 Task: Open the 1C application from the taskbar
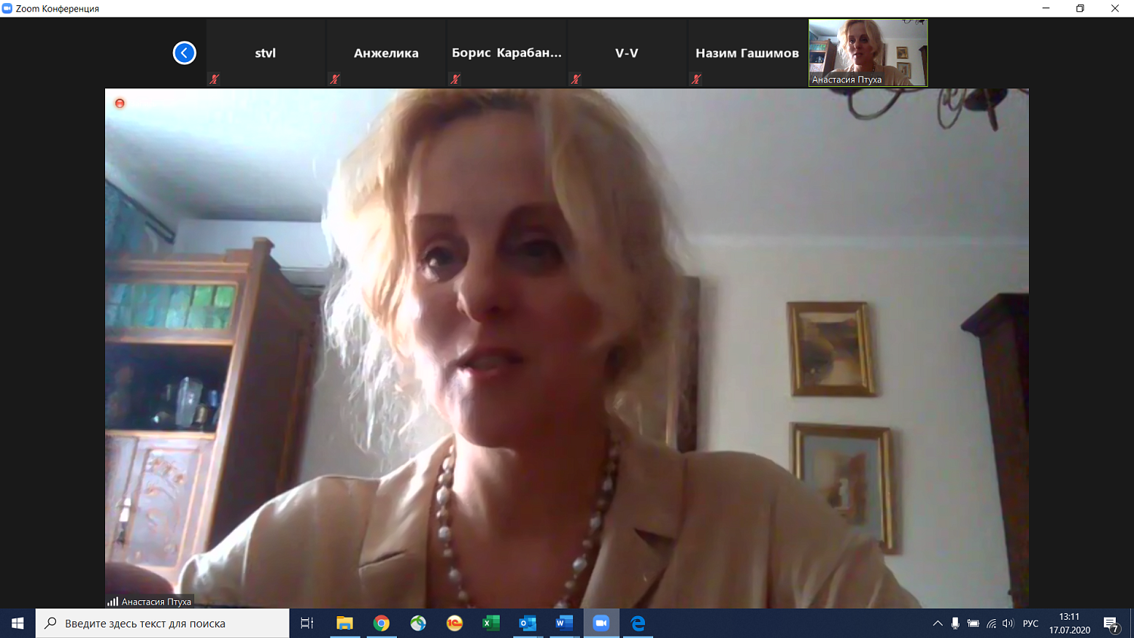[x=454, y=624]
